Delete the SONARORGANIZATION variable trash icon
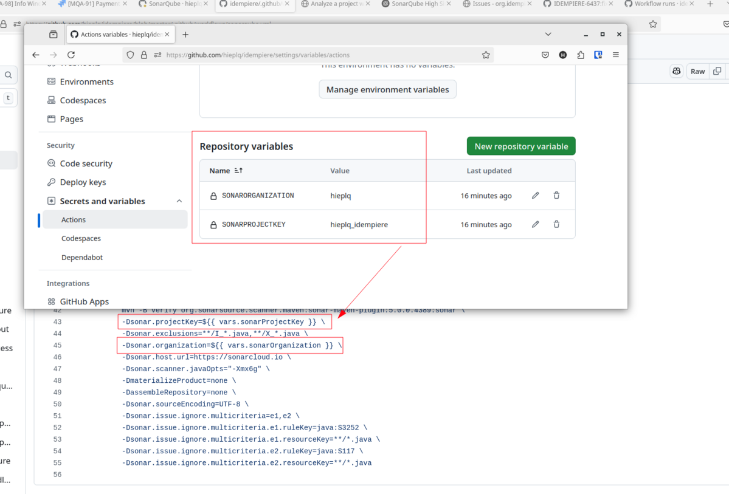The height and width of the screenshot is (494, 729). click(x=556, y=196)
